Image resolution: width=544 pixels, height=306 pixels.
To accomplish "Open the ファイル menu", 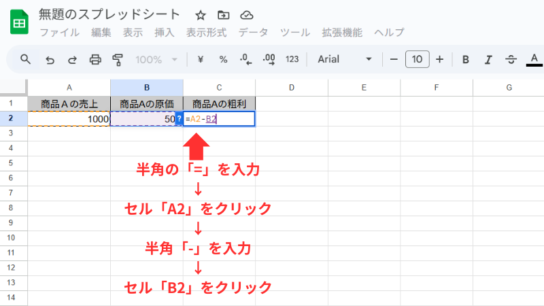I will tap(59, 33).
